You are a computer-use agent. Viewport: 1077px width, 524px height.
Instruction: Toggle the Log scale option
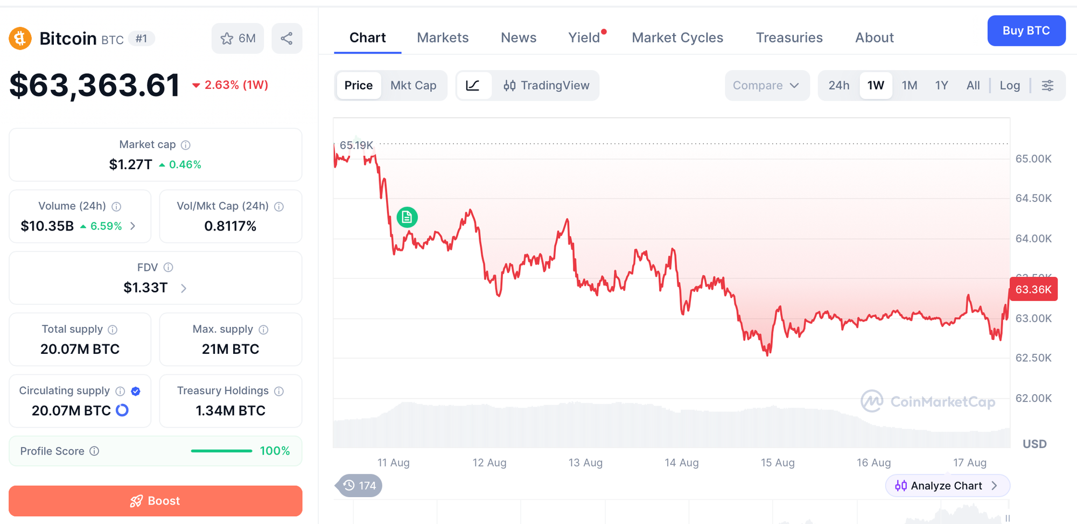tap(1010, 86)
